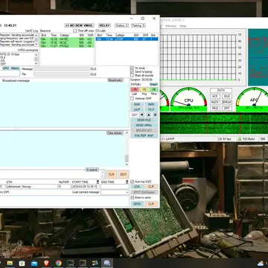Open the Parking list
The width and height of the screenshot is (268, 268).
point(138,25)
